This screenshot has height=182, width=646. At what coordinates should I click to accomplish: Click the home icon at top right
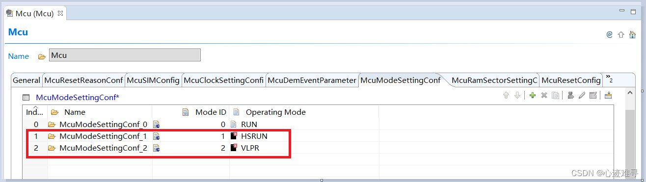click(x=632, y=34)
